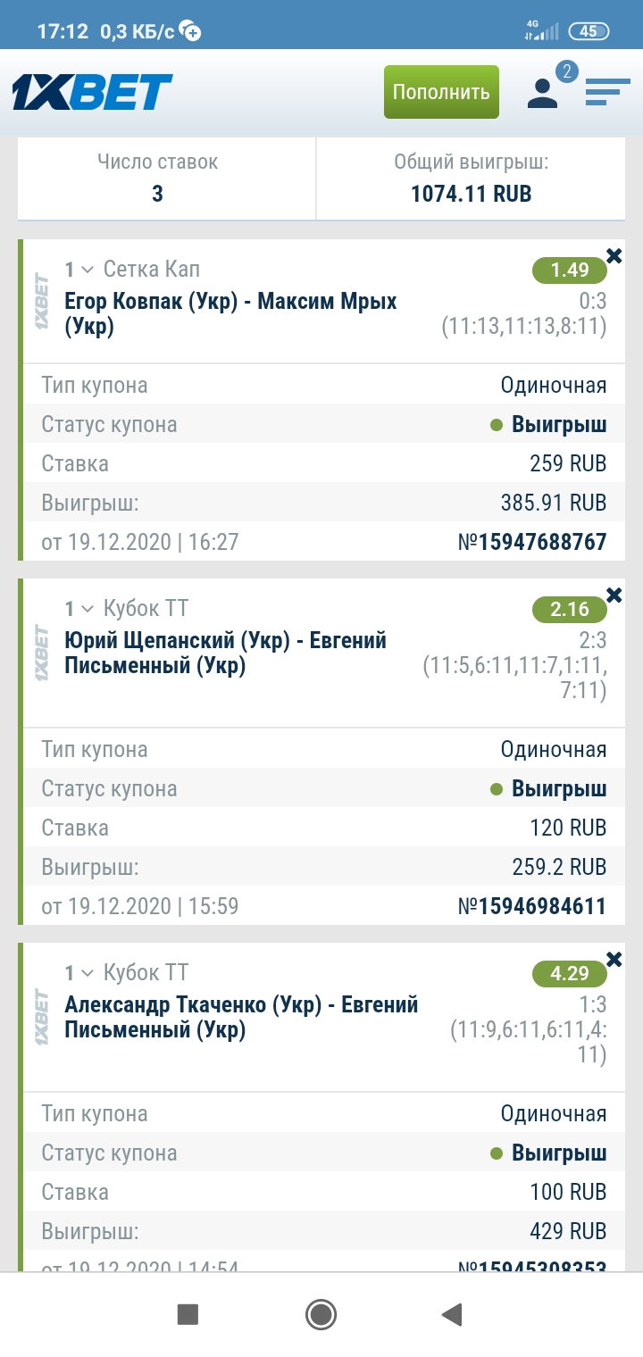The image size is (643, 1357).
Task: Open match Юрий Щепанский - Евгений Письменный
Action: pos(225,653)
